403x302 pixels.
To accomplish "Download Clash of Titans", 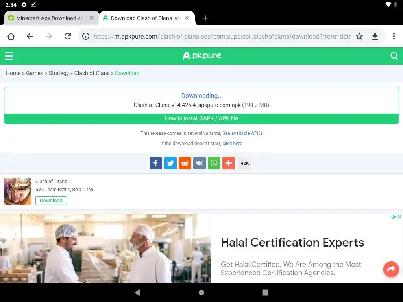I will pyautogui.click(x=51, y=201).
